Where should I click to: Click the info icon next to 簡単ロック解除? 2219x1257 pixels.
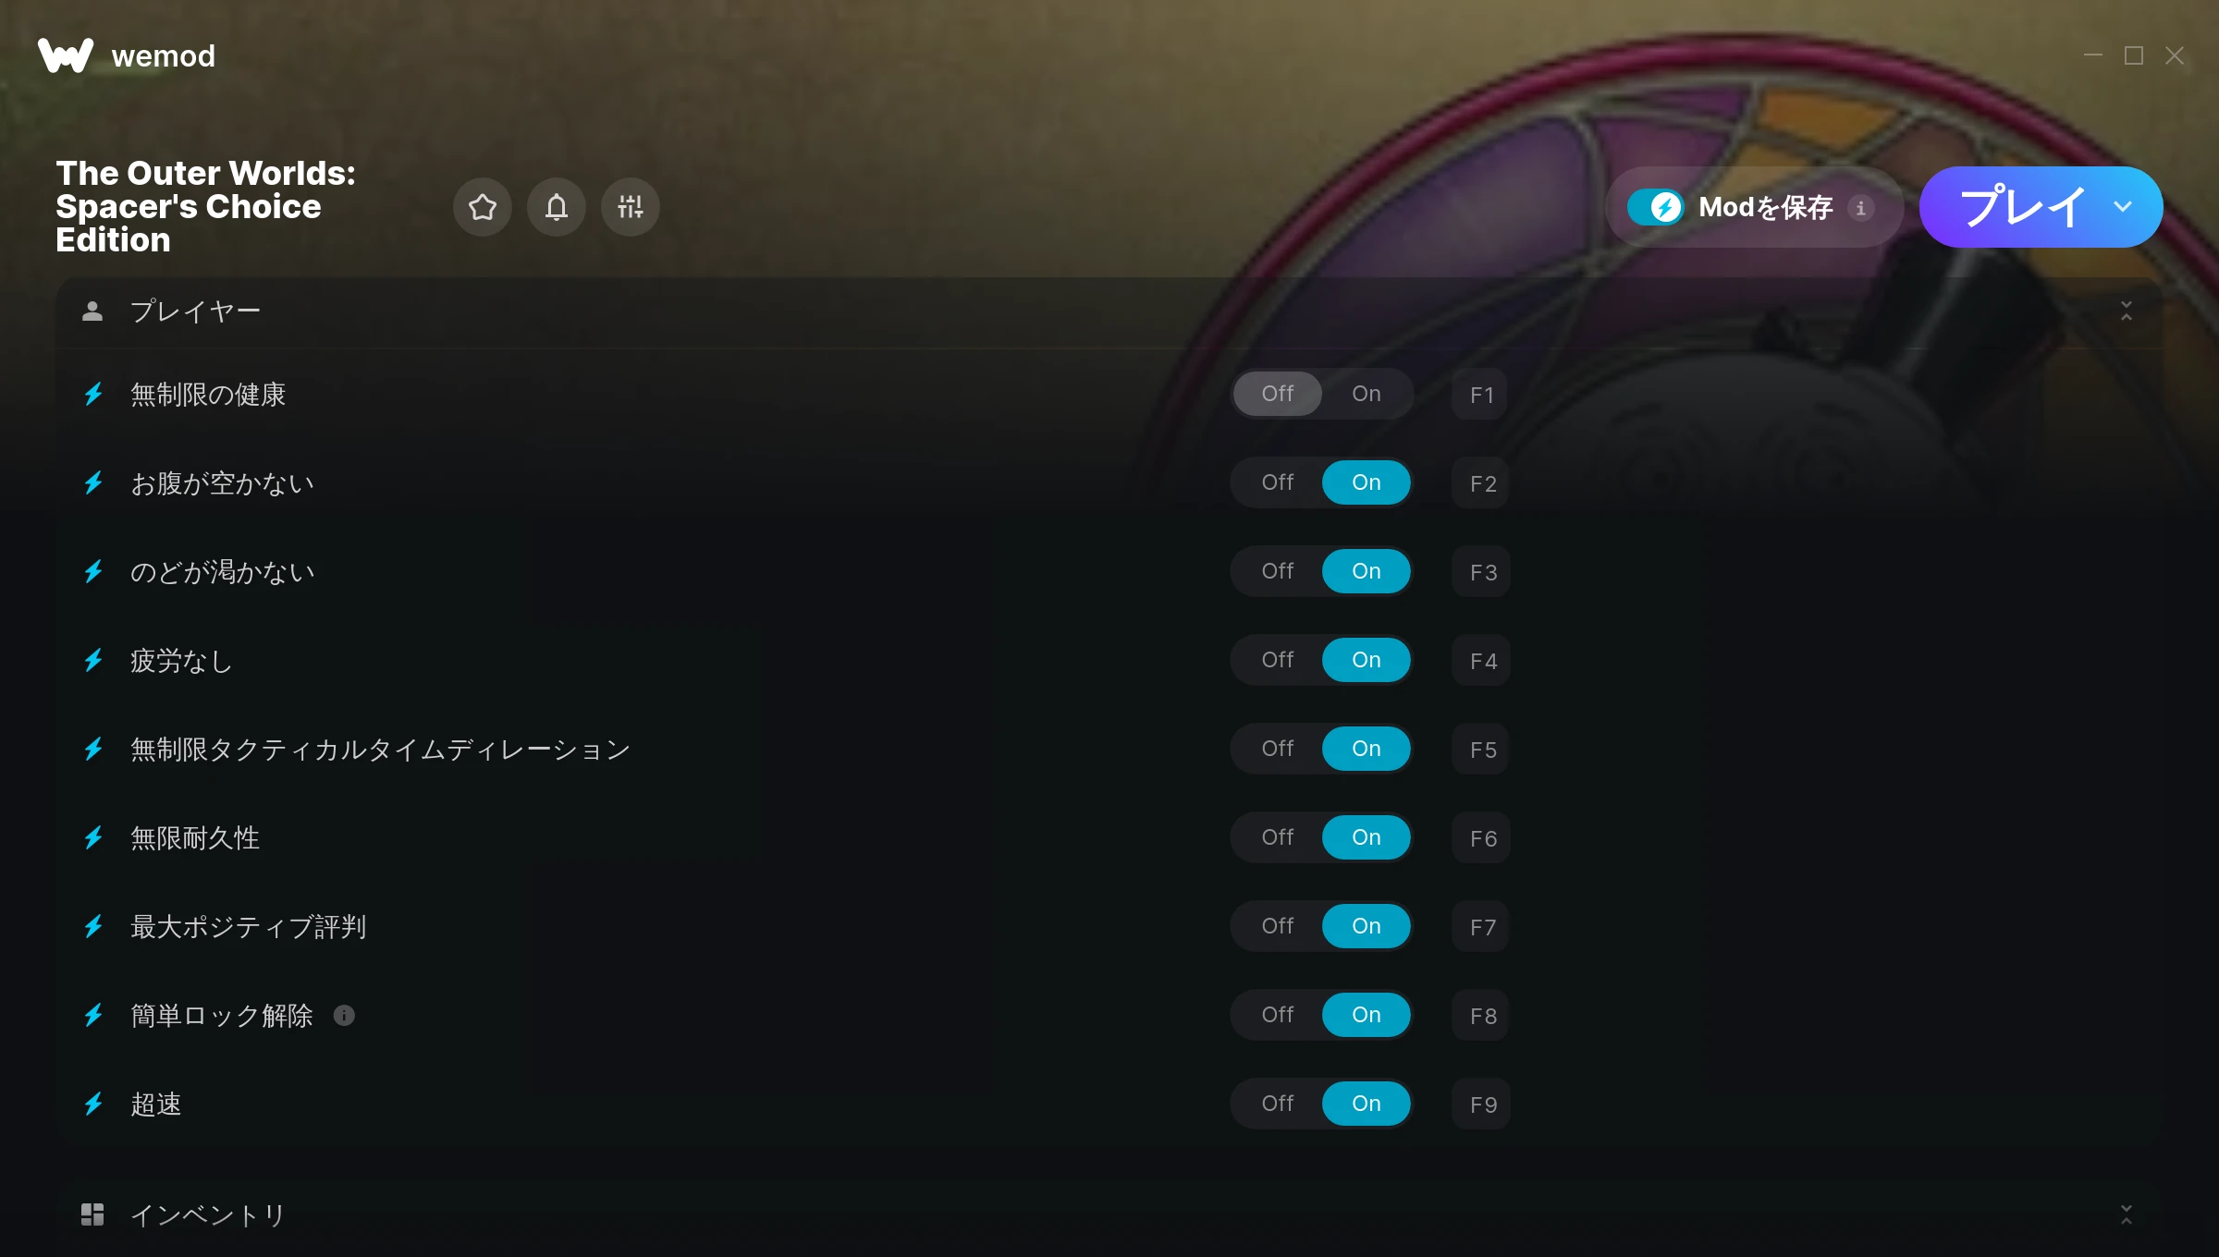pyautogui.click(x=344, y=1016)
